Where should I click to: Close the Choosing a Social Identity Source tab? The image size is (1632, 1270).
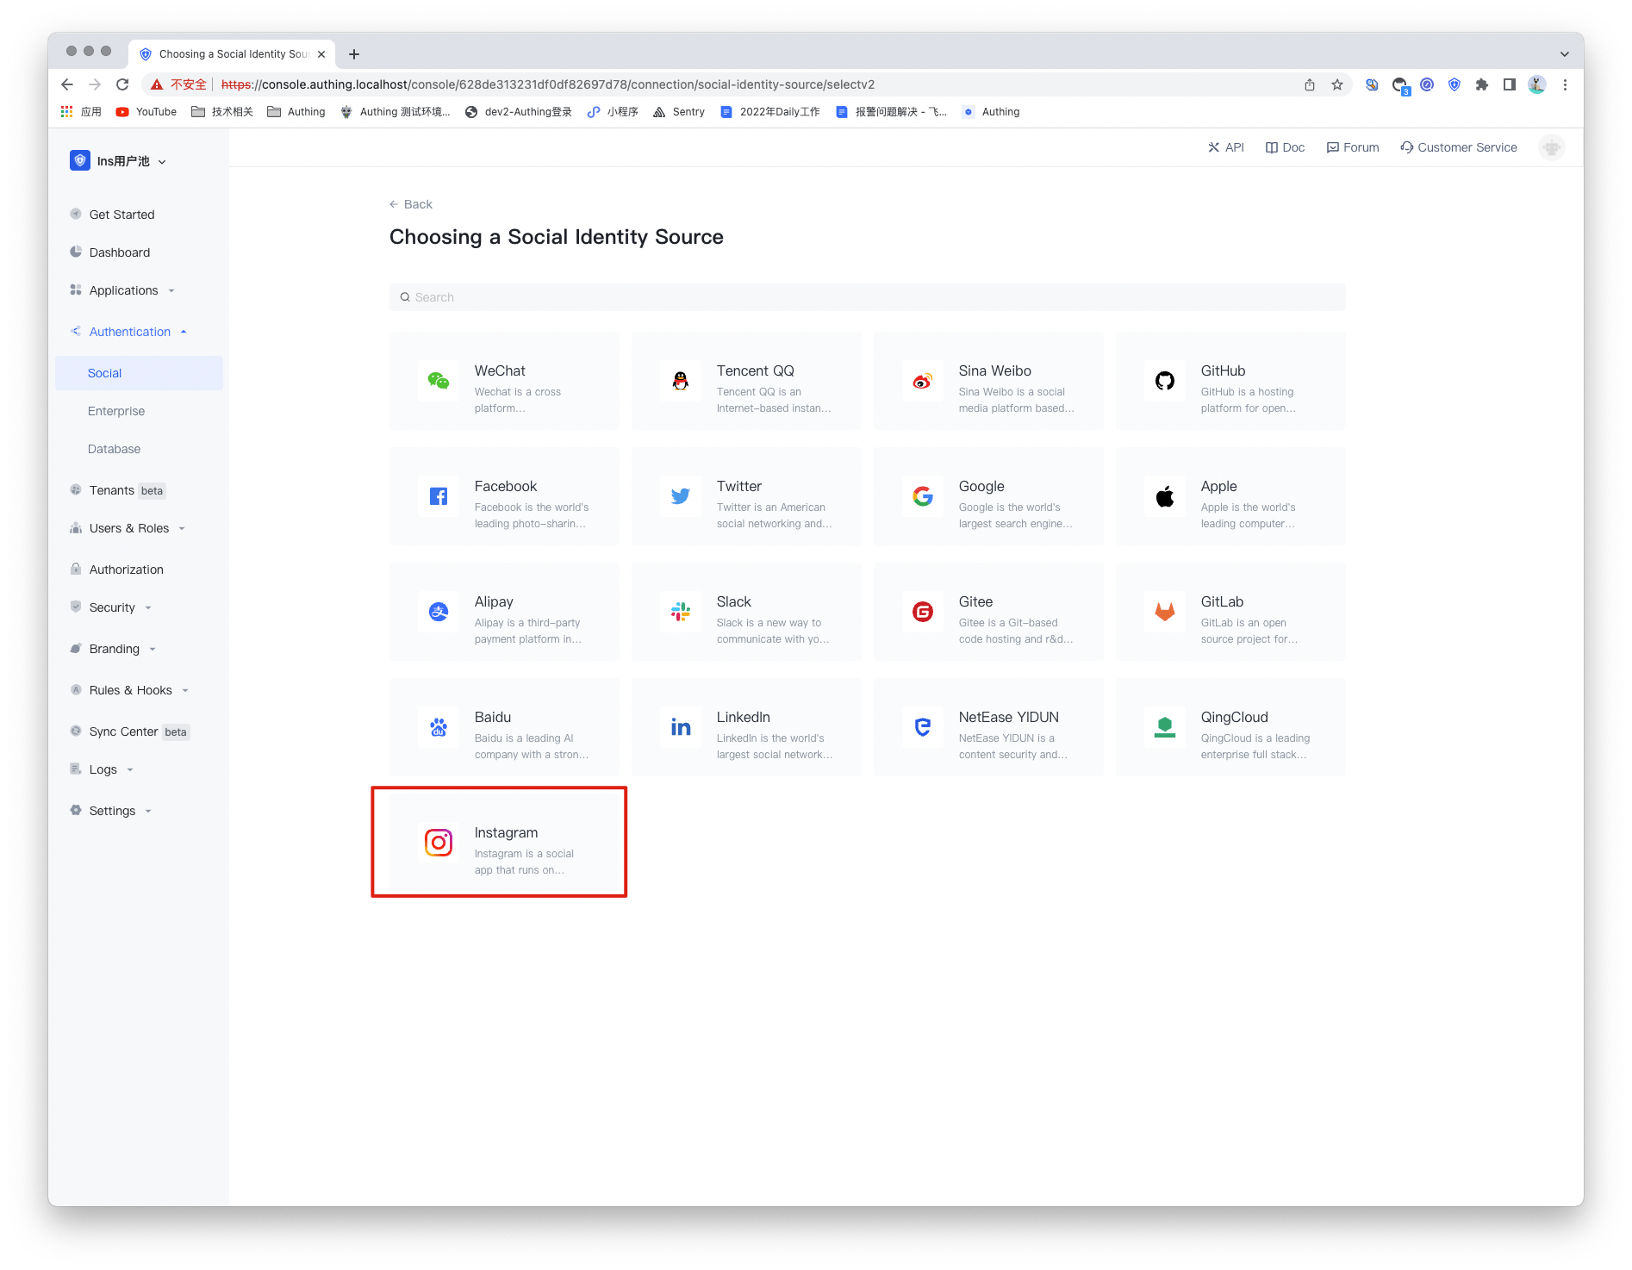(x=321, y=54)
